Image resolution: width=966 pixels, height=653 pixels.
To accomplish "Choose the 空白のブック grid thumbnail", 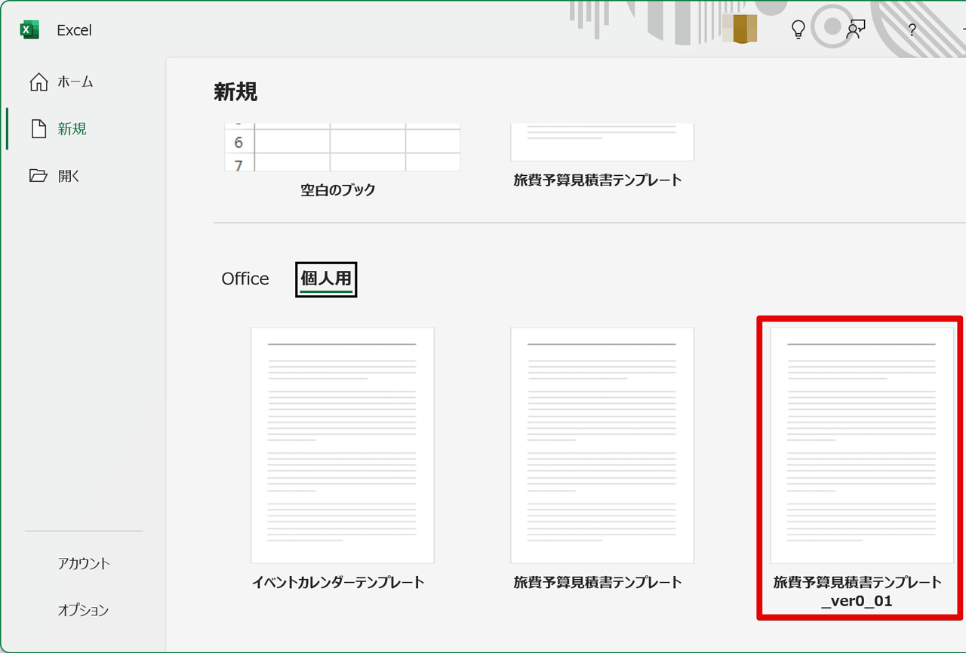I will [343, 147].
